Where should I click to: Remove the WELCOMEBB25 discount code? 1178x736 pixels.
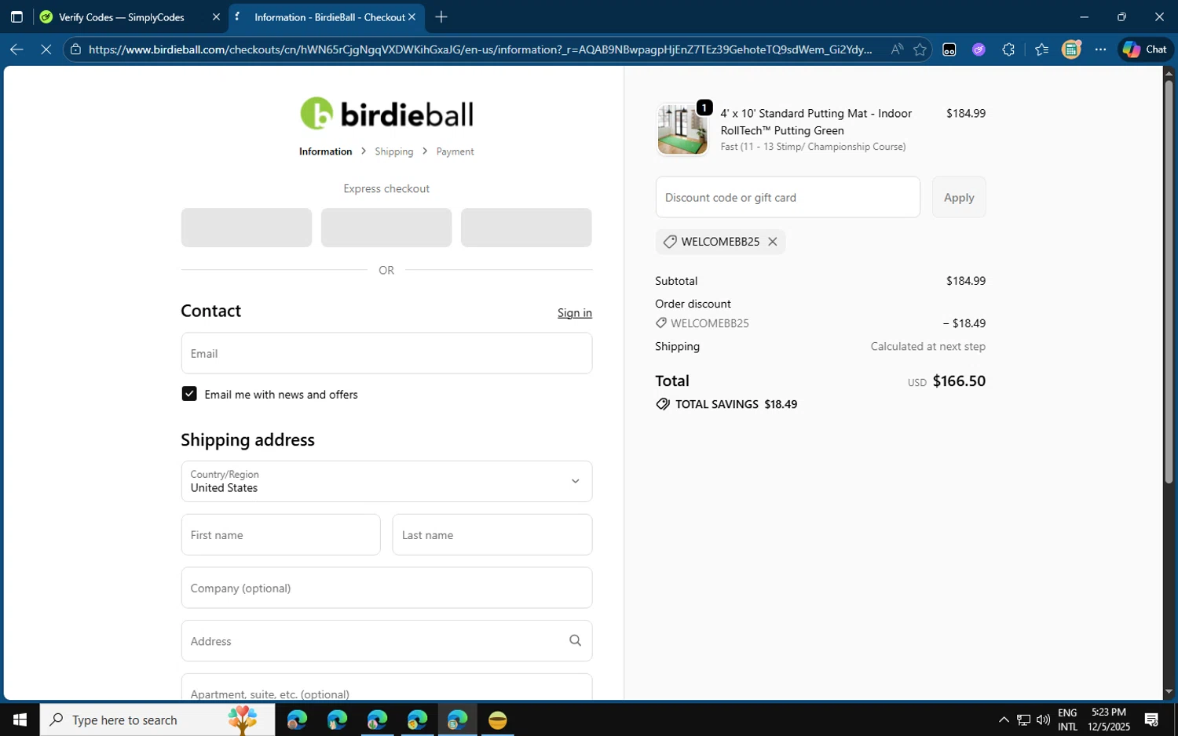(x=773, y=242)
